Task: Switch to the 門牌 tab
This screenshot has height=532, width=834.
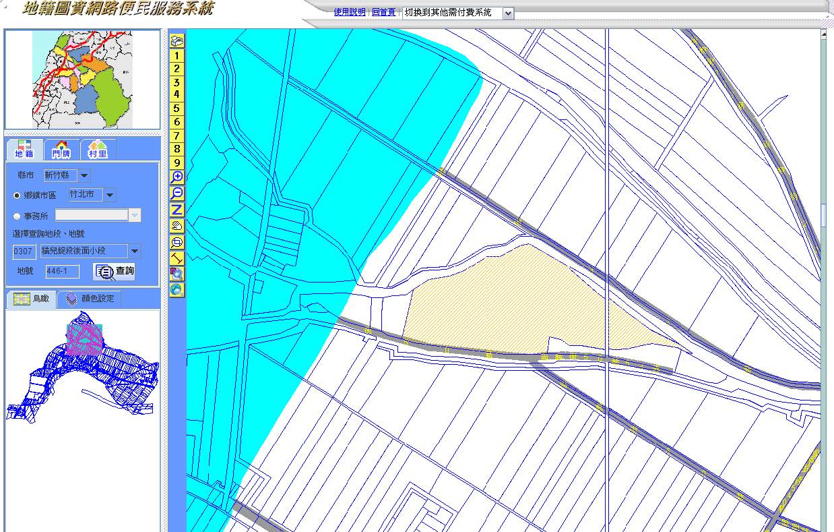Action: coord(61,150)
